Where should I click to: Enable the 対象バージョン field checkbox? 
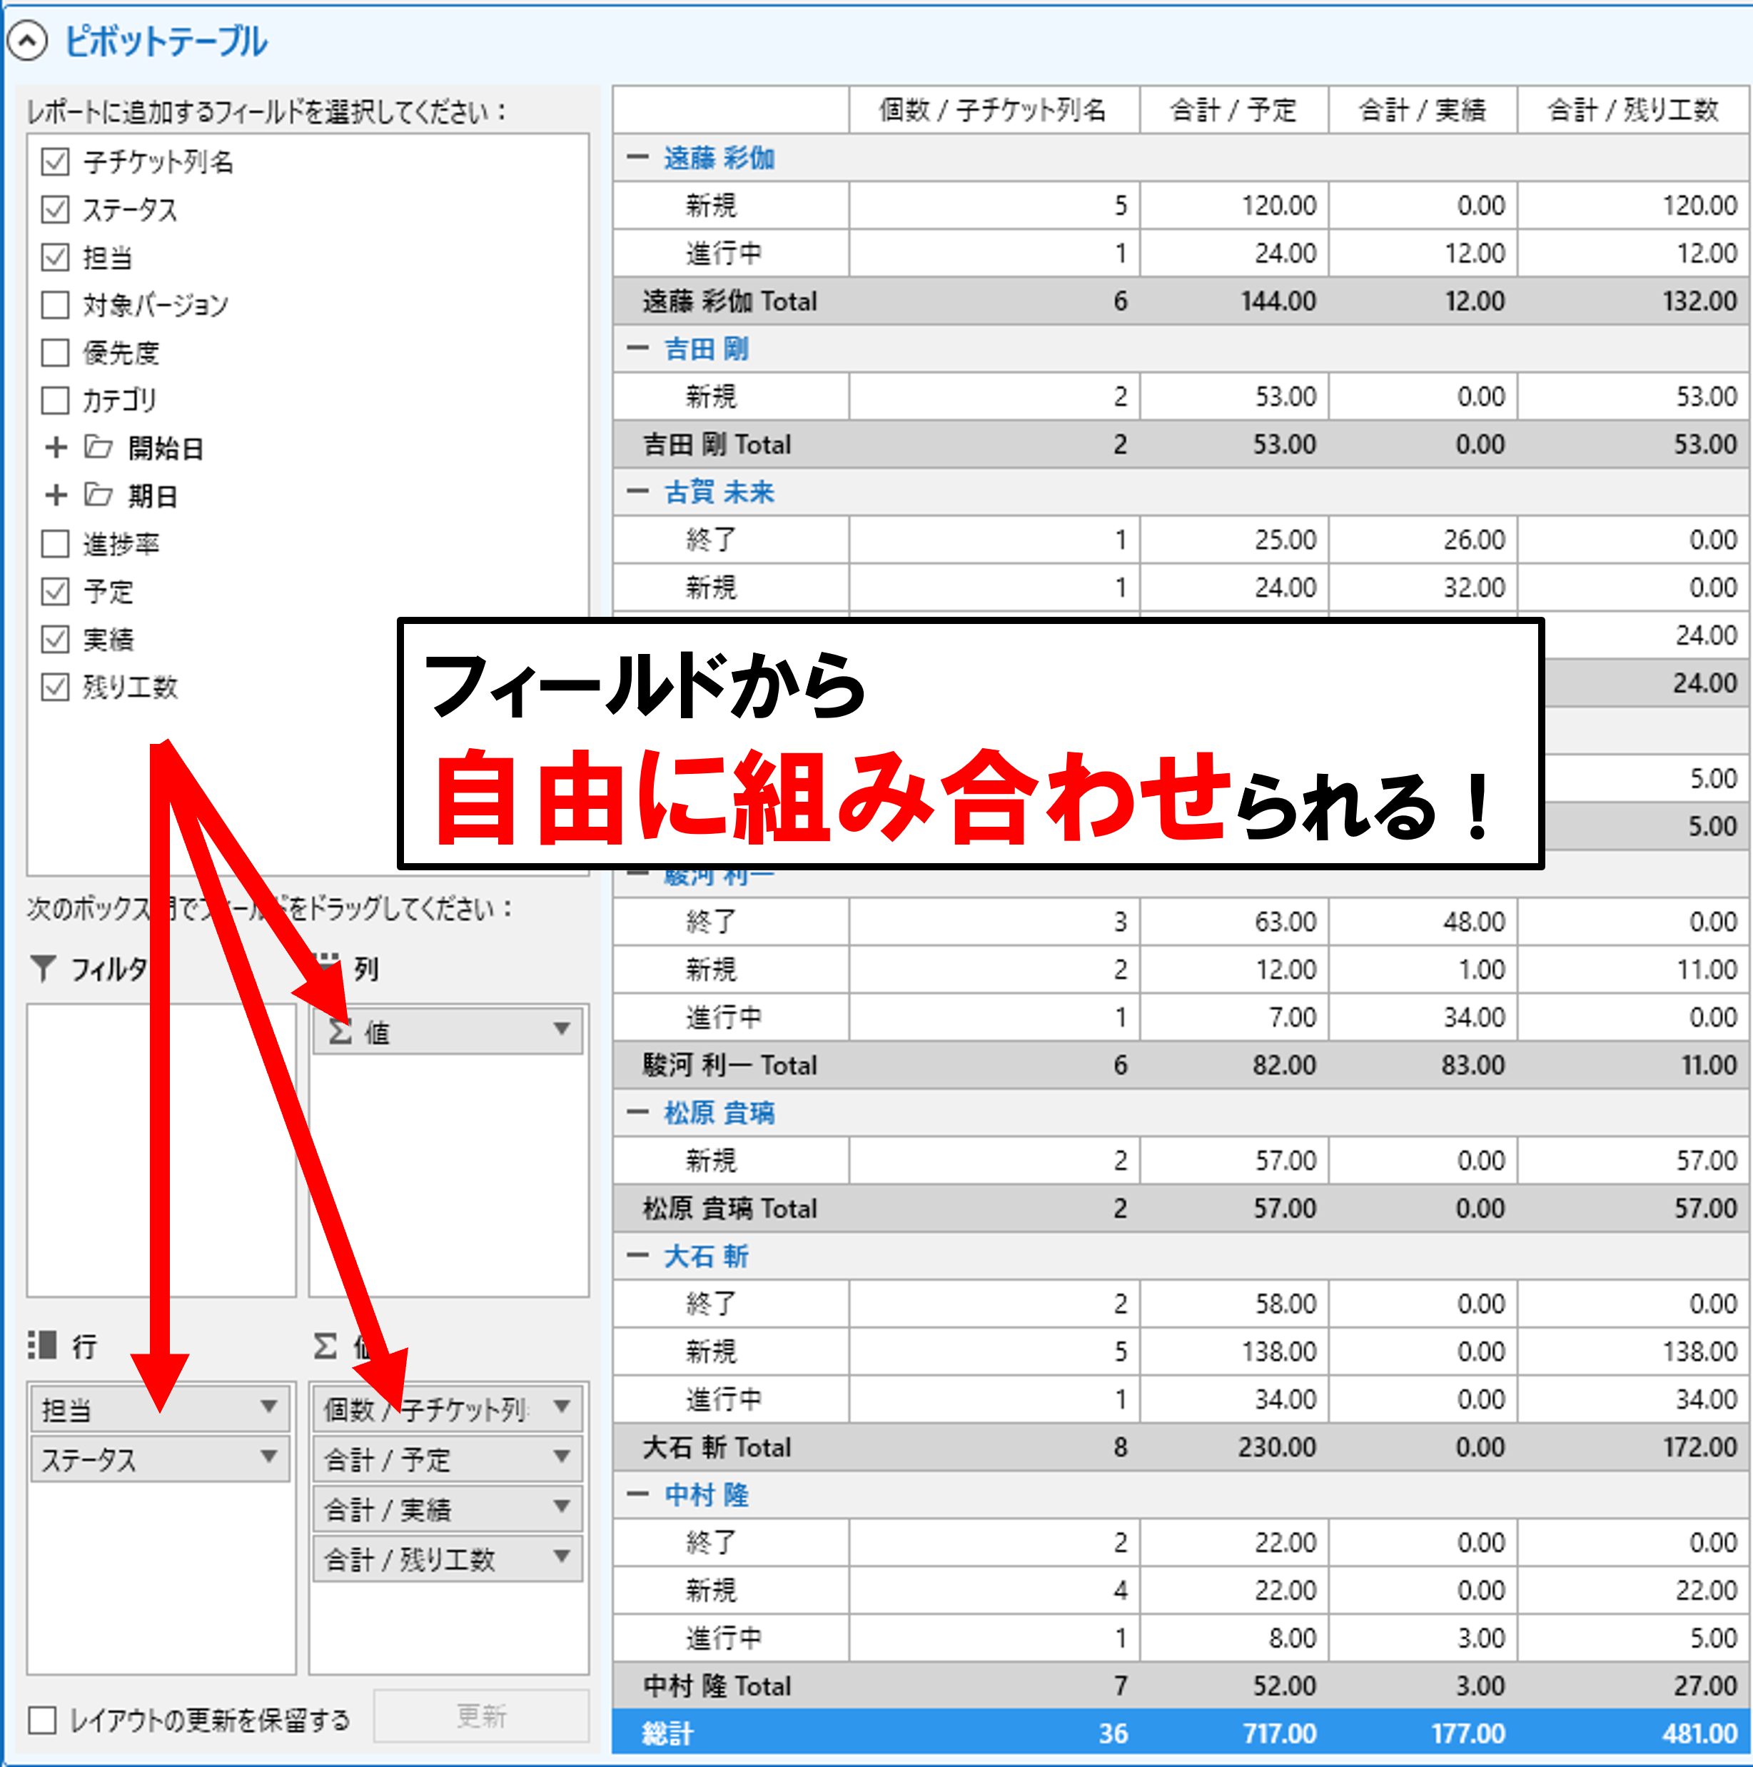tap(56, 305)
